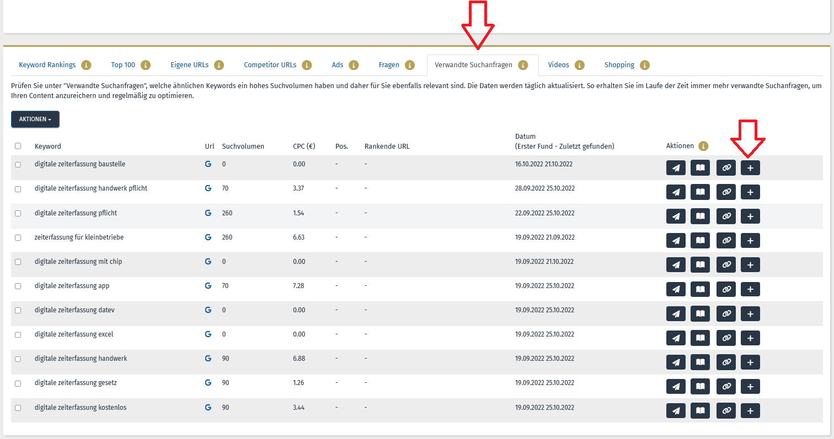Click paper plane icon for digitale zeiterfassung pflicht
Viewport: 834px width, 439px height.
(x=676, y=216)
